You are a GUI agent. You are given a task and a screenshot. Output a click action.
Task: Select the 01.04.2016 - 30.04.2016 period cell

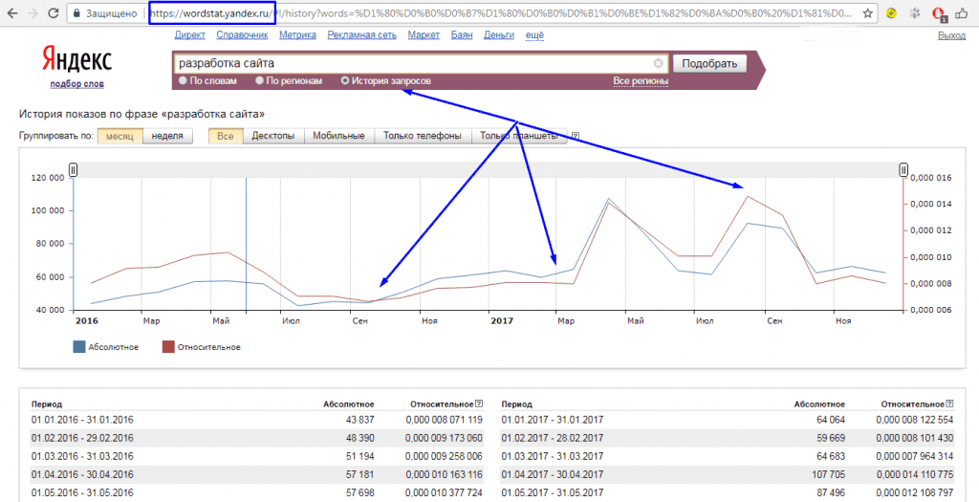[x=82, y=474]
